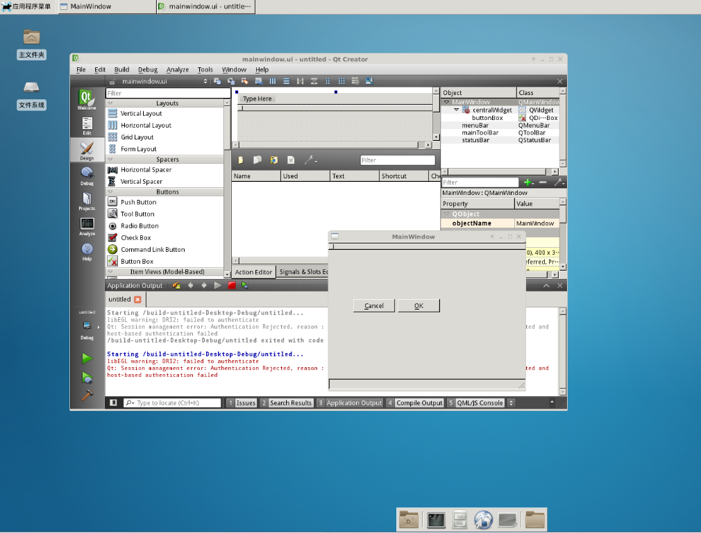Clear the Application Output pane contents
Viewport: 701px width, 533px height.
[x=176, y=285]
